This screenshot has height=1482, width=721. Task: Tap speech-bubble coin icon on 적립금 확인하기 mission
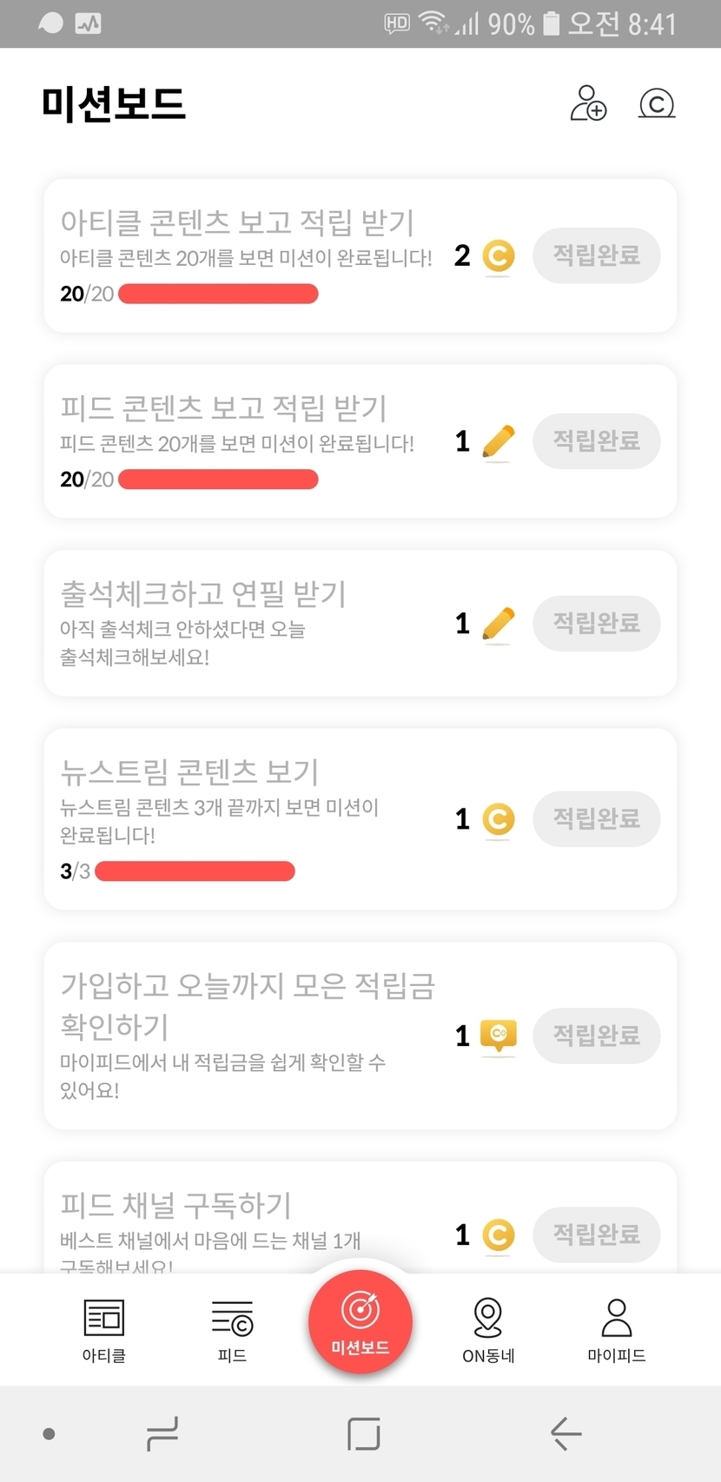[x=499, y=1035]
